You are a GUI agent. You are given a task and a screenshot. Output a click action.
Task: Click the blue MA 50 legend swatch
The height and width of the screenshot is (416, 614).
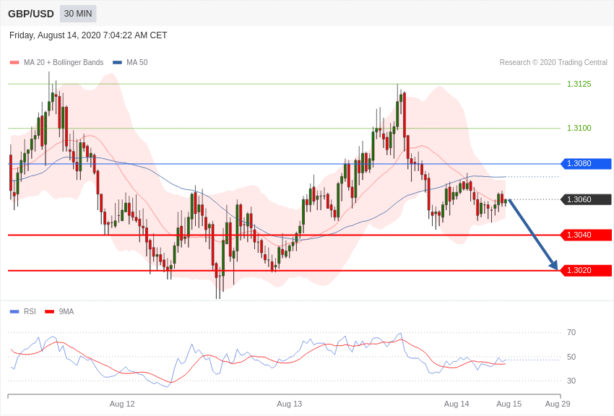[117, 62]
